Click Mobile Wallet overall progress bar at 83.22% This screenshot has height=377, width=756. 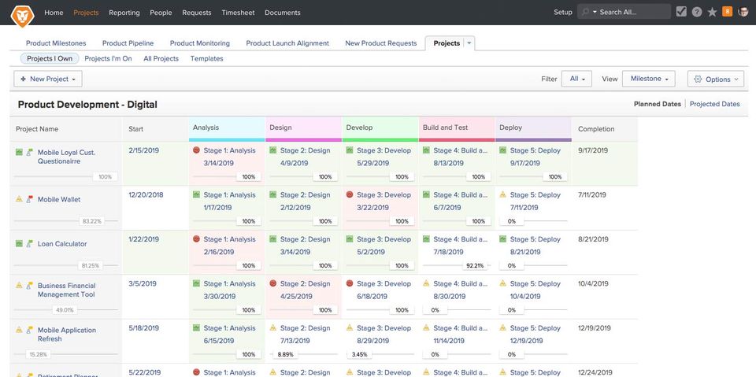click(65, 221)
